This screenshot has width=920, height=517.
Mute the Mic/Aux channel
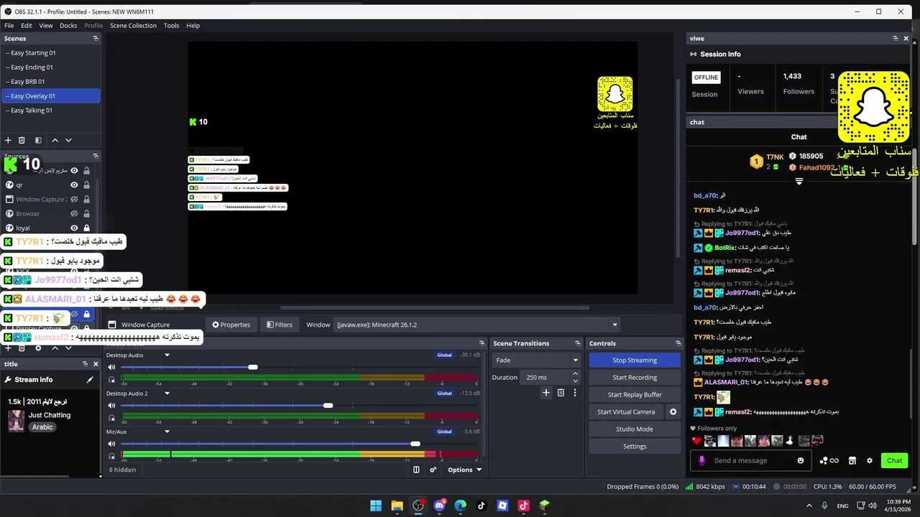point(111,444)
